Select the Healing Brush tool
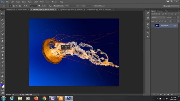Image resolution: width=180 pixels, height=101 pixels. 3,34
